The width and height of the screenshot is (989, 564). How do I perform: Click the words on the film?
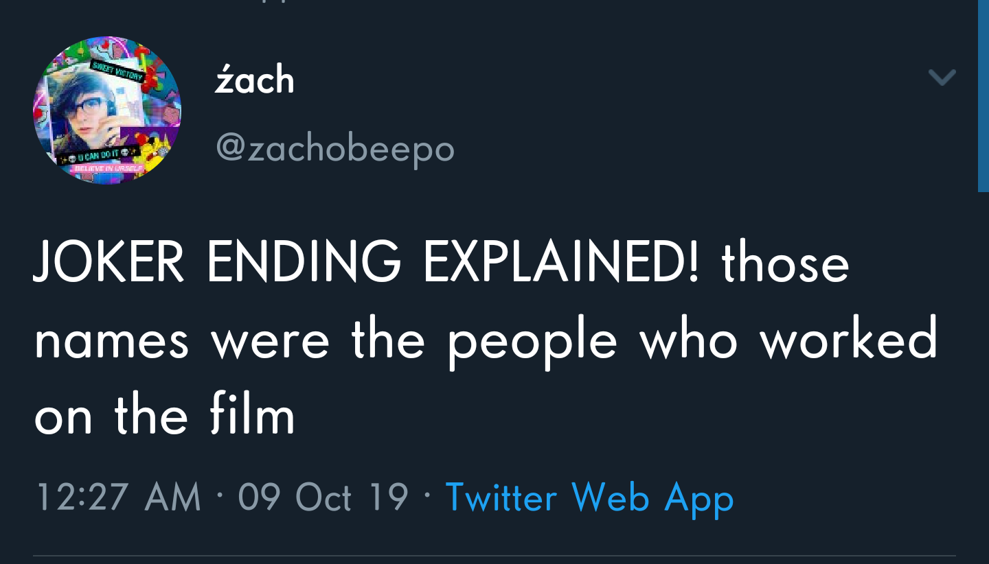pyautogui.click(x=164, y=416)
